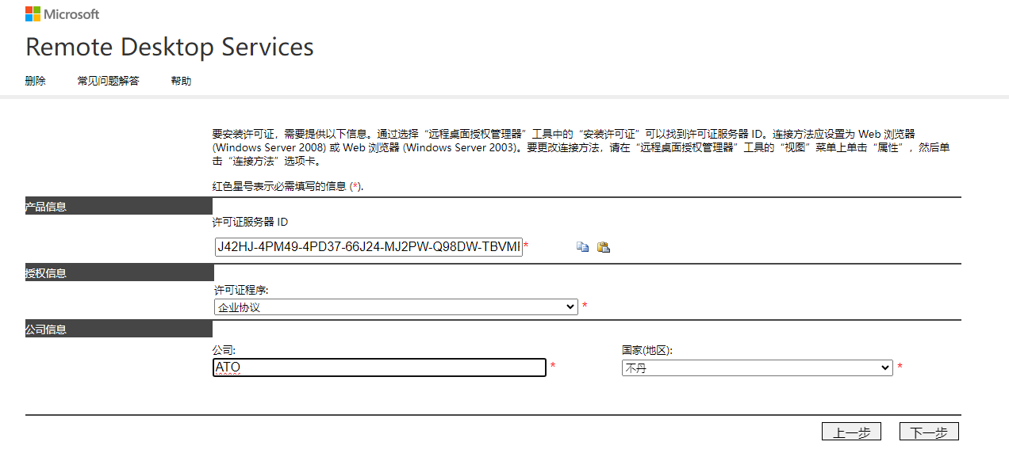Click the 下一步 button
The image size is (1009, 476).
(929, 432)
